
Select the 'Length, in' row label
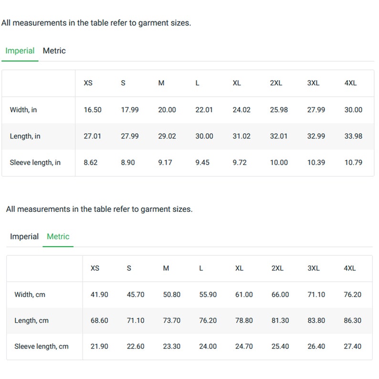tap(25, 136)
